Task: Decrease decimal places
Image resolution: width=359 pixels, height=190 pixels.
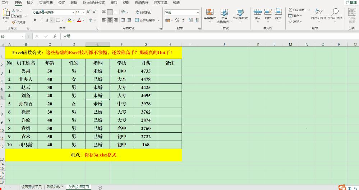Action: (197, 20)
